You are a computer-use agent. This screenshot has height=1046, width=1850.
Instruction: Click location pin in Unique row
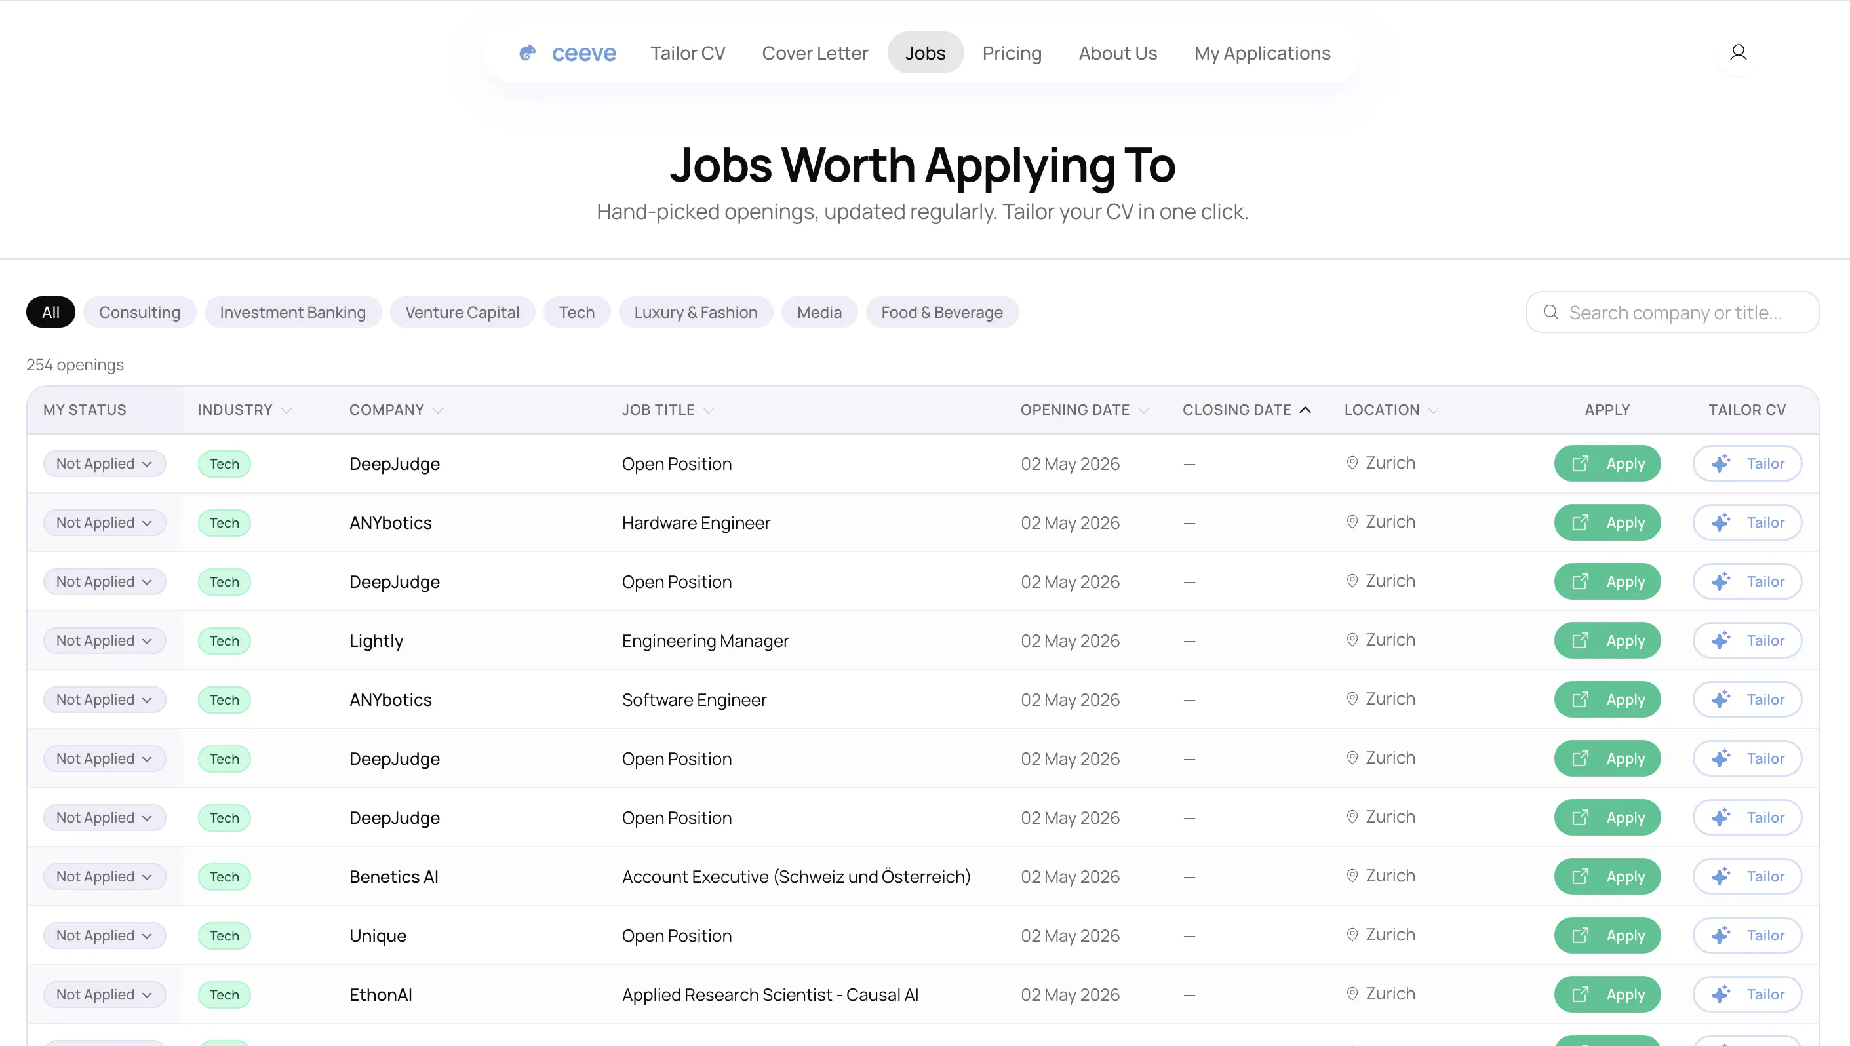(x=1352, y=935)
